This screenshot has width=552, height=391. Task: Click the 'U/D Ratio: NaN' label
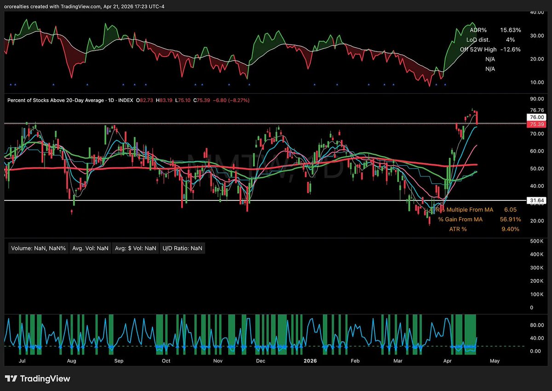click(x=182, y=248)
